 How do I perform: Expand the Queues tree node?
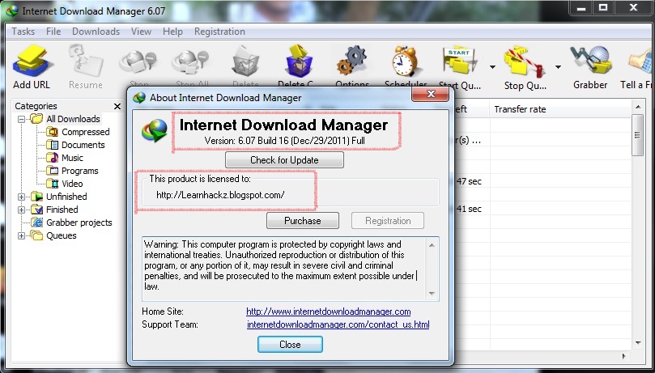pos(21,235)
